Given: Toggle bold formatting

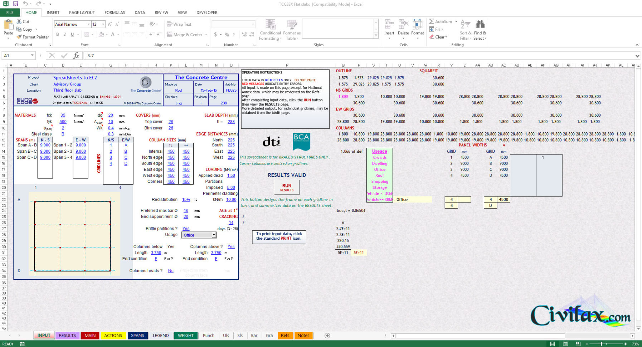Looking at the screenshot, I should [x=58, y=34].
